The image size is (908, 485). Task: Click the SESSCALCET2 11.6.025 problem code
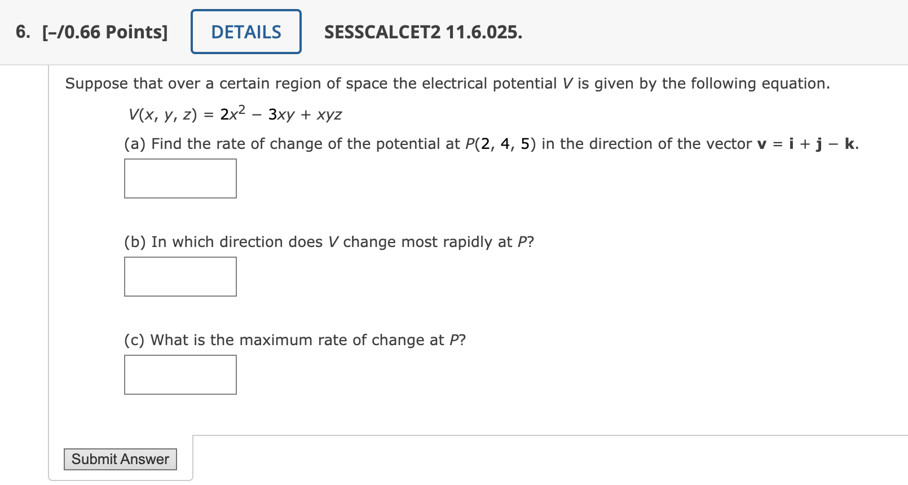(x=423, y=32)
